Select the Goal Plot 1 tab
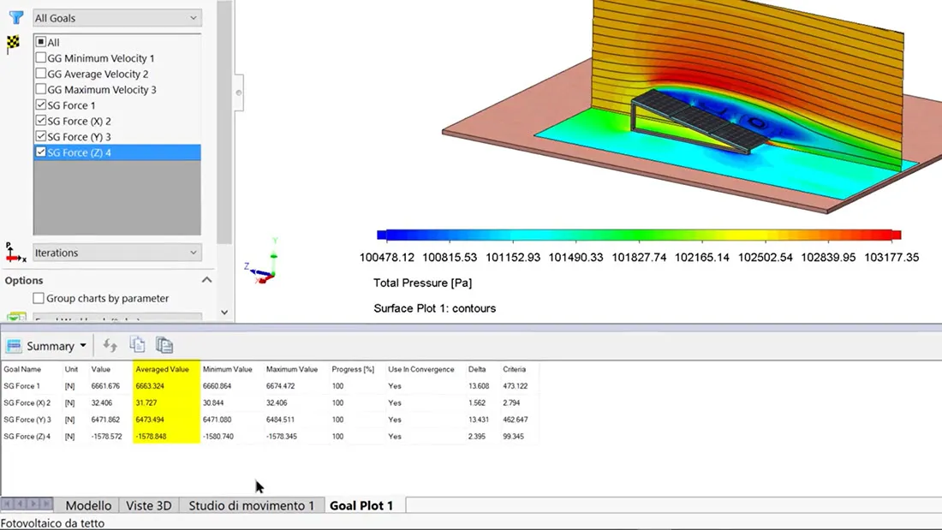This screenshot has height=530, width=942. pyautogui.click(x=361, y=505)
